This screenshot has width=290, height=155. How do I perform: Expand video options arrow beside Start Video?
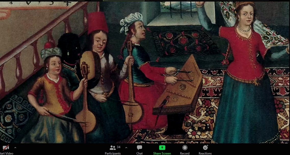[x=15, y=148]
